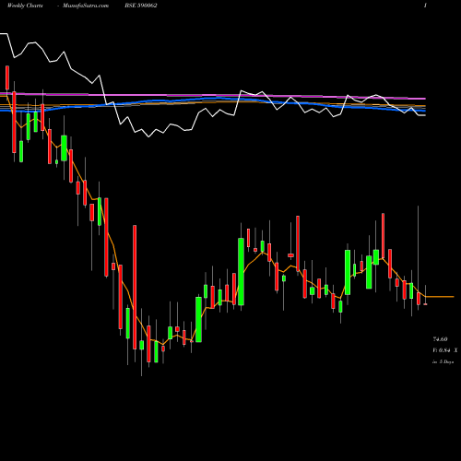Screen dimensions: 461x461
Task: Open the MunafaSutra.com label
Action: [x=86, y=6]
